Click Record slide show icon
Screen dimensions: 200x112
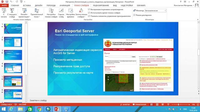tap(81, 11)
